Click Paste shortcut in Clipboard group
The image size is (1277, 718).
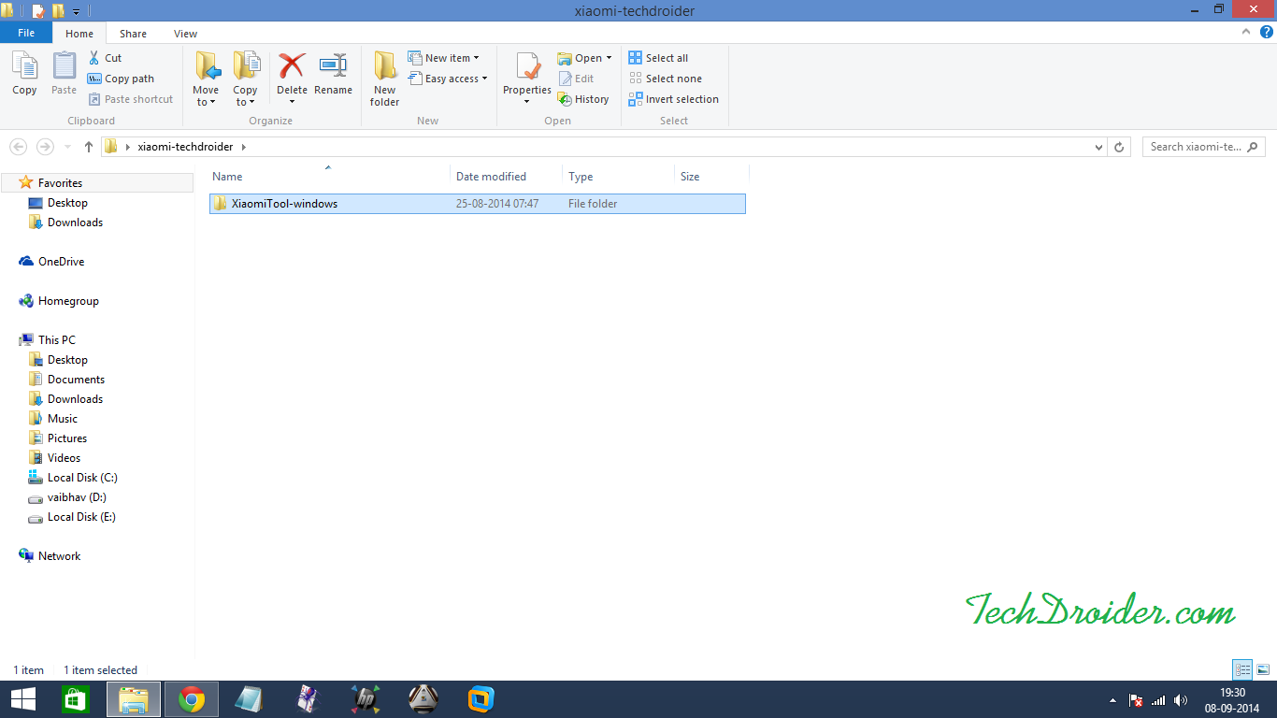coord(131,99)
